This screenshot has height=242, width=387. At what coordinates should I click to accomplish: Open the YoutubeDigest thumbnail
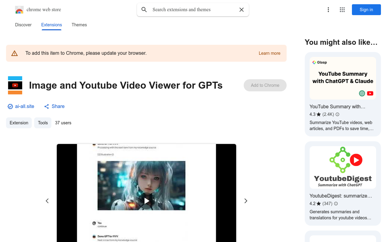pos(343,168)
